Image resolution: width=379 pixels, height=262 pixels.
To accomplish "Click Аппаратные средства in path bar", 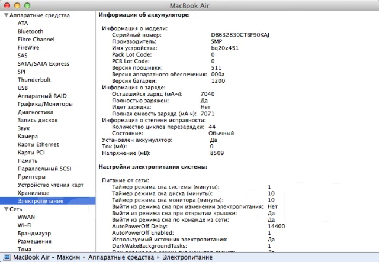I will [x=121, y=257].
